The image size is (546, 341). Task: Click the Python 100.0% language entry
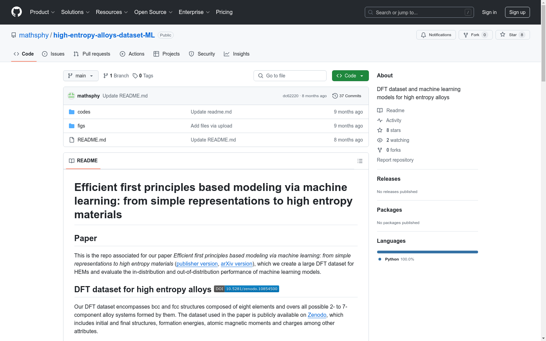tap(396, 259)
